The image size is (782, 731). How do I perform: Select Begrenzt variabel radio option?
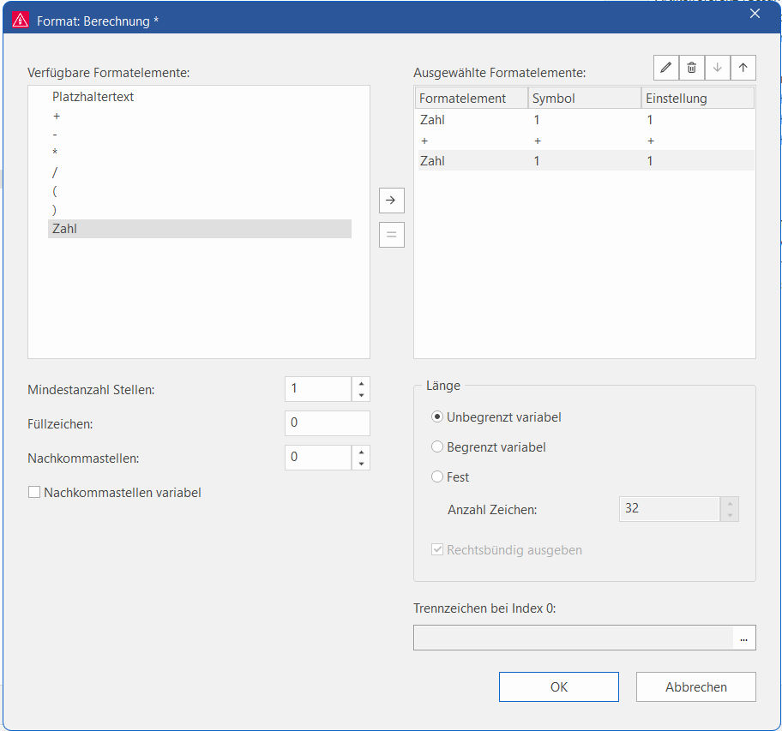coord(437,447)
